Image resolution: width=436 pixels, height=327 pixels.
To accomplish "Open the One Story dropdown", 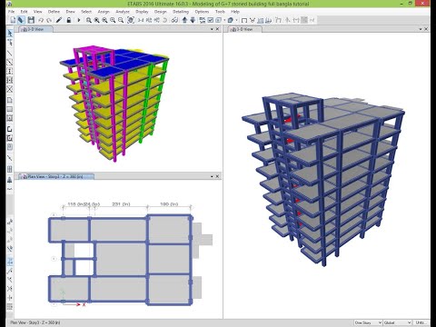I will (368, 322).
